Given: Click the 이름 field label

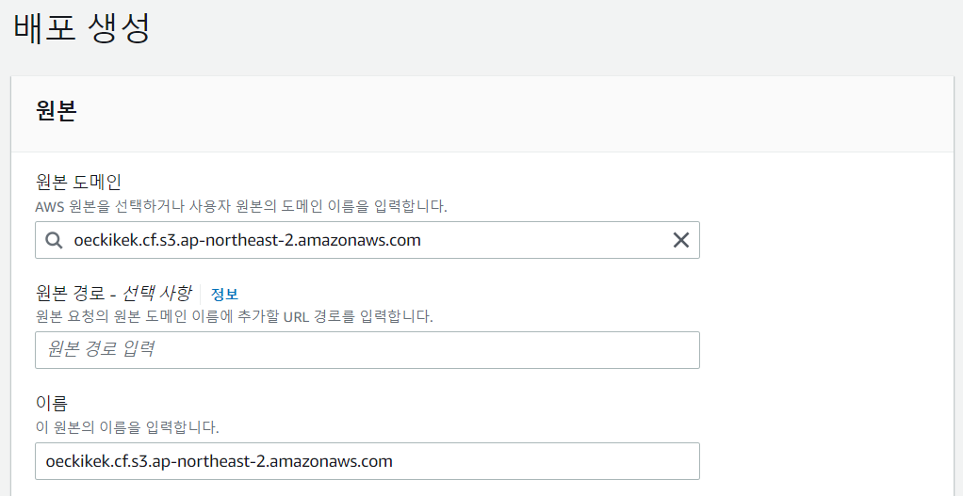Looking at the screenshot, I should [x=52, y=404].
